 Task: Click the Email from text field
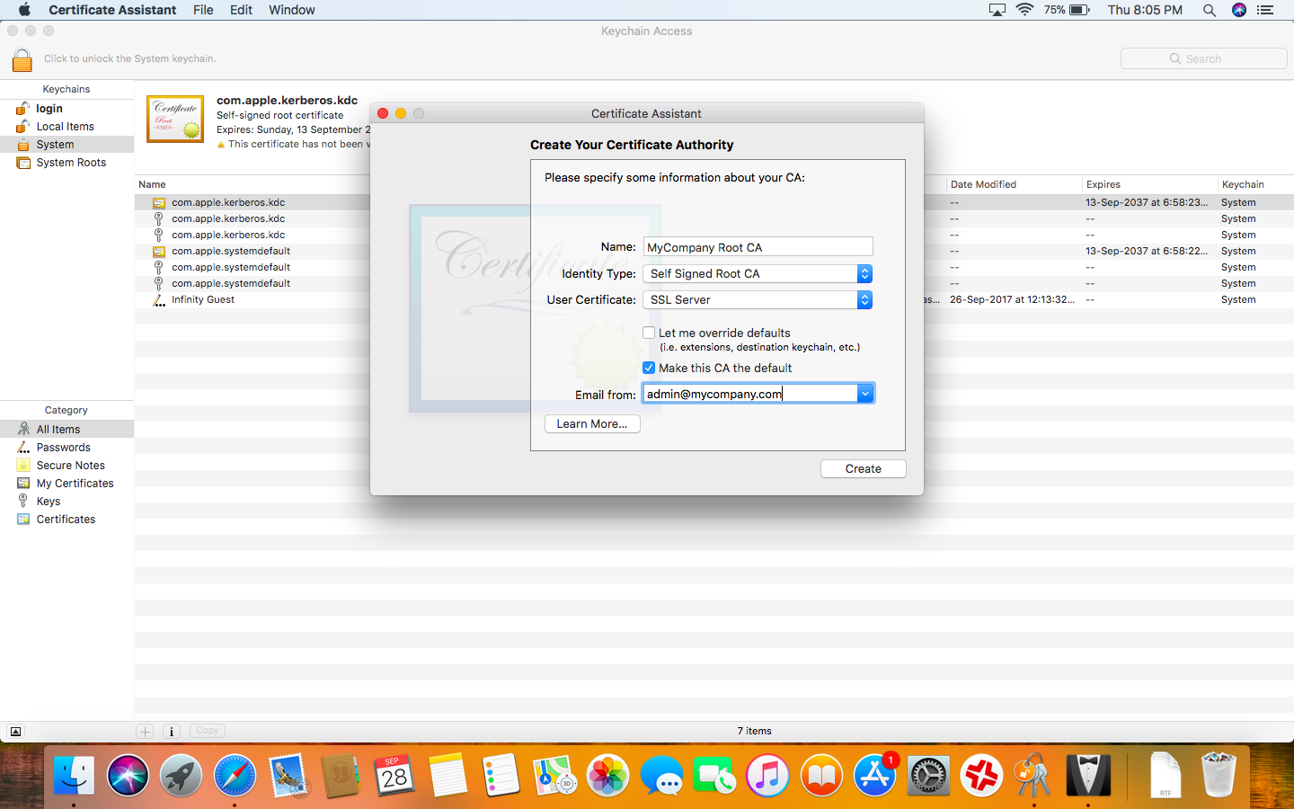[750, 394]
